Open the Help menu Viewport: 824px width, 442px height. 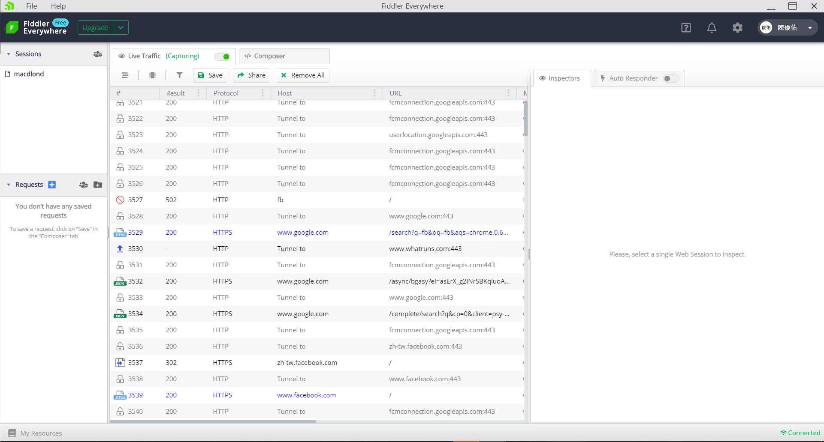tap(58, 6)
